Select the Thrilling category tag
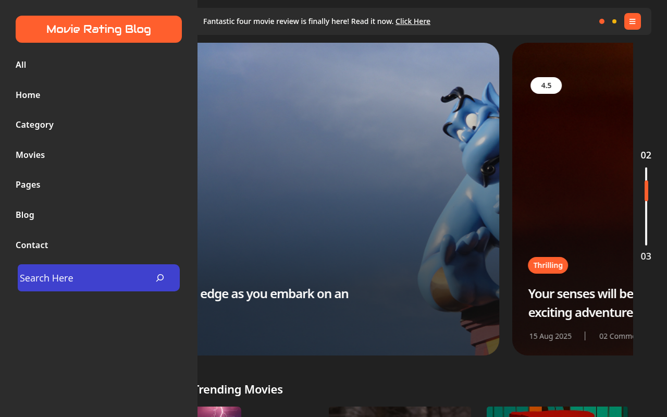The image size is (667, 417). click(548, 265)
